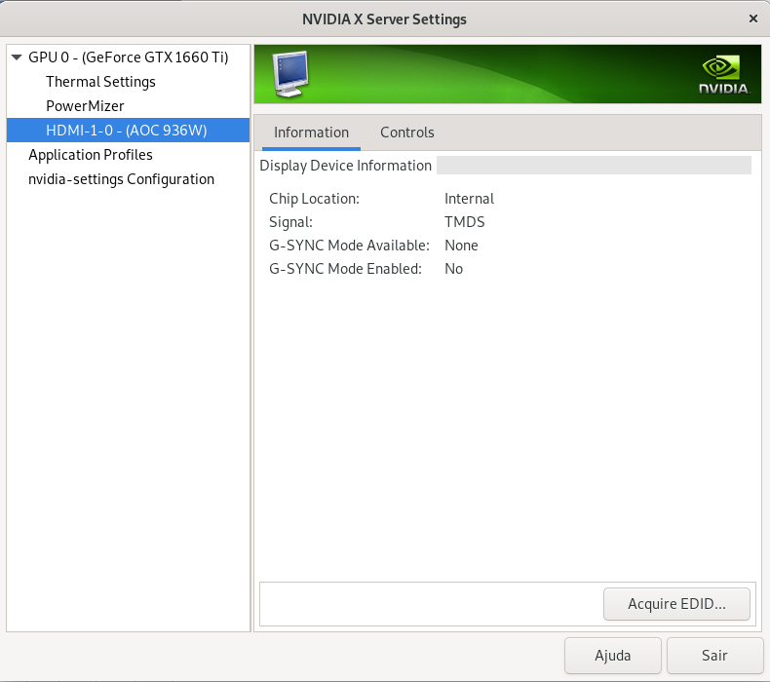Click the NVIDIA logo in banner
This screenshot has width=770, height=682.
(x=724, y=75)
